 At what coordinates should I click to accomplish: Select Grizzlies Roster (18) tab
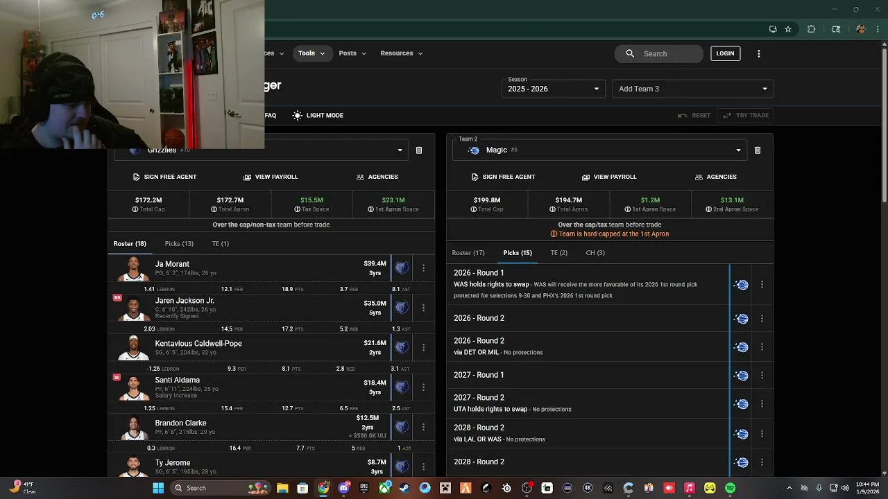(x=130, y=244)
